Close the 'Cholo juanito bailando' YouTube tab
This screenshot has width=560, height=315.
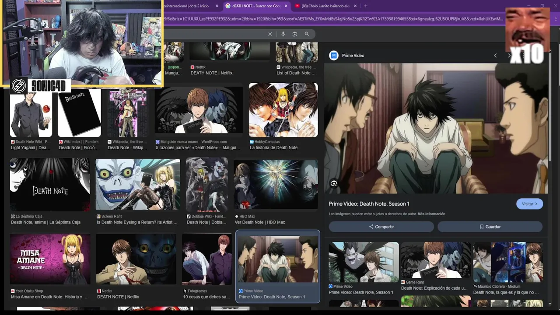click(x=355, y=6)
